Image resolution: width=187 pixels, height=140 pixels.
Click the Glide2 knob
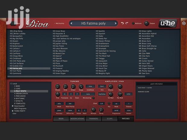click(73, 86)
